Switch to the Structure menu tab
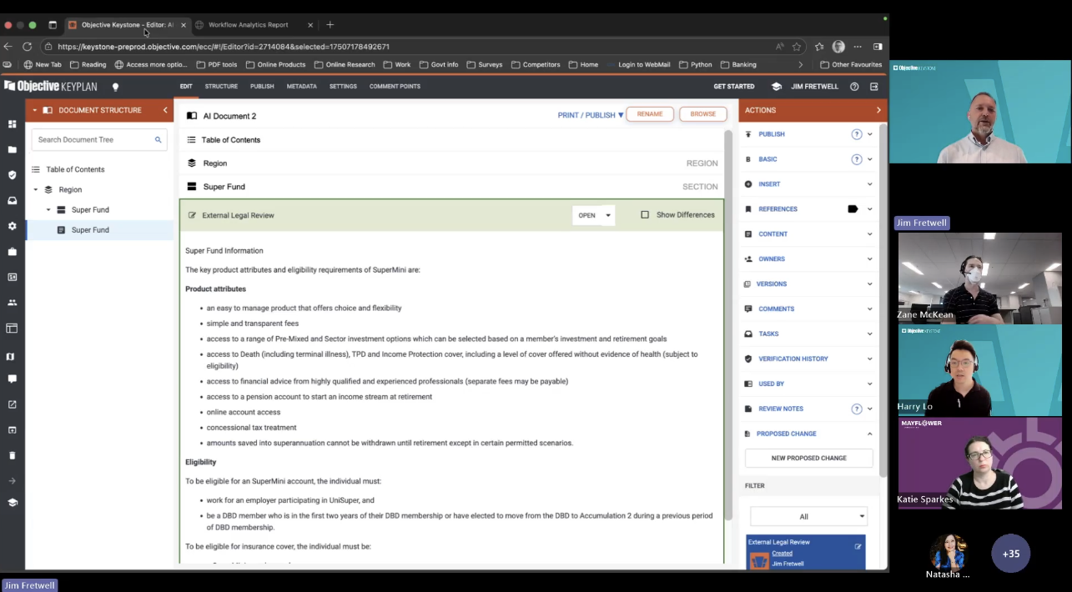 [221, 87]
